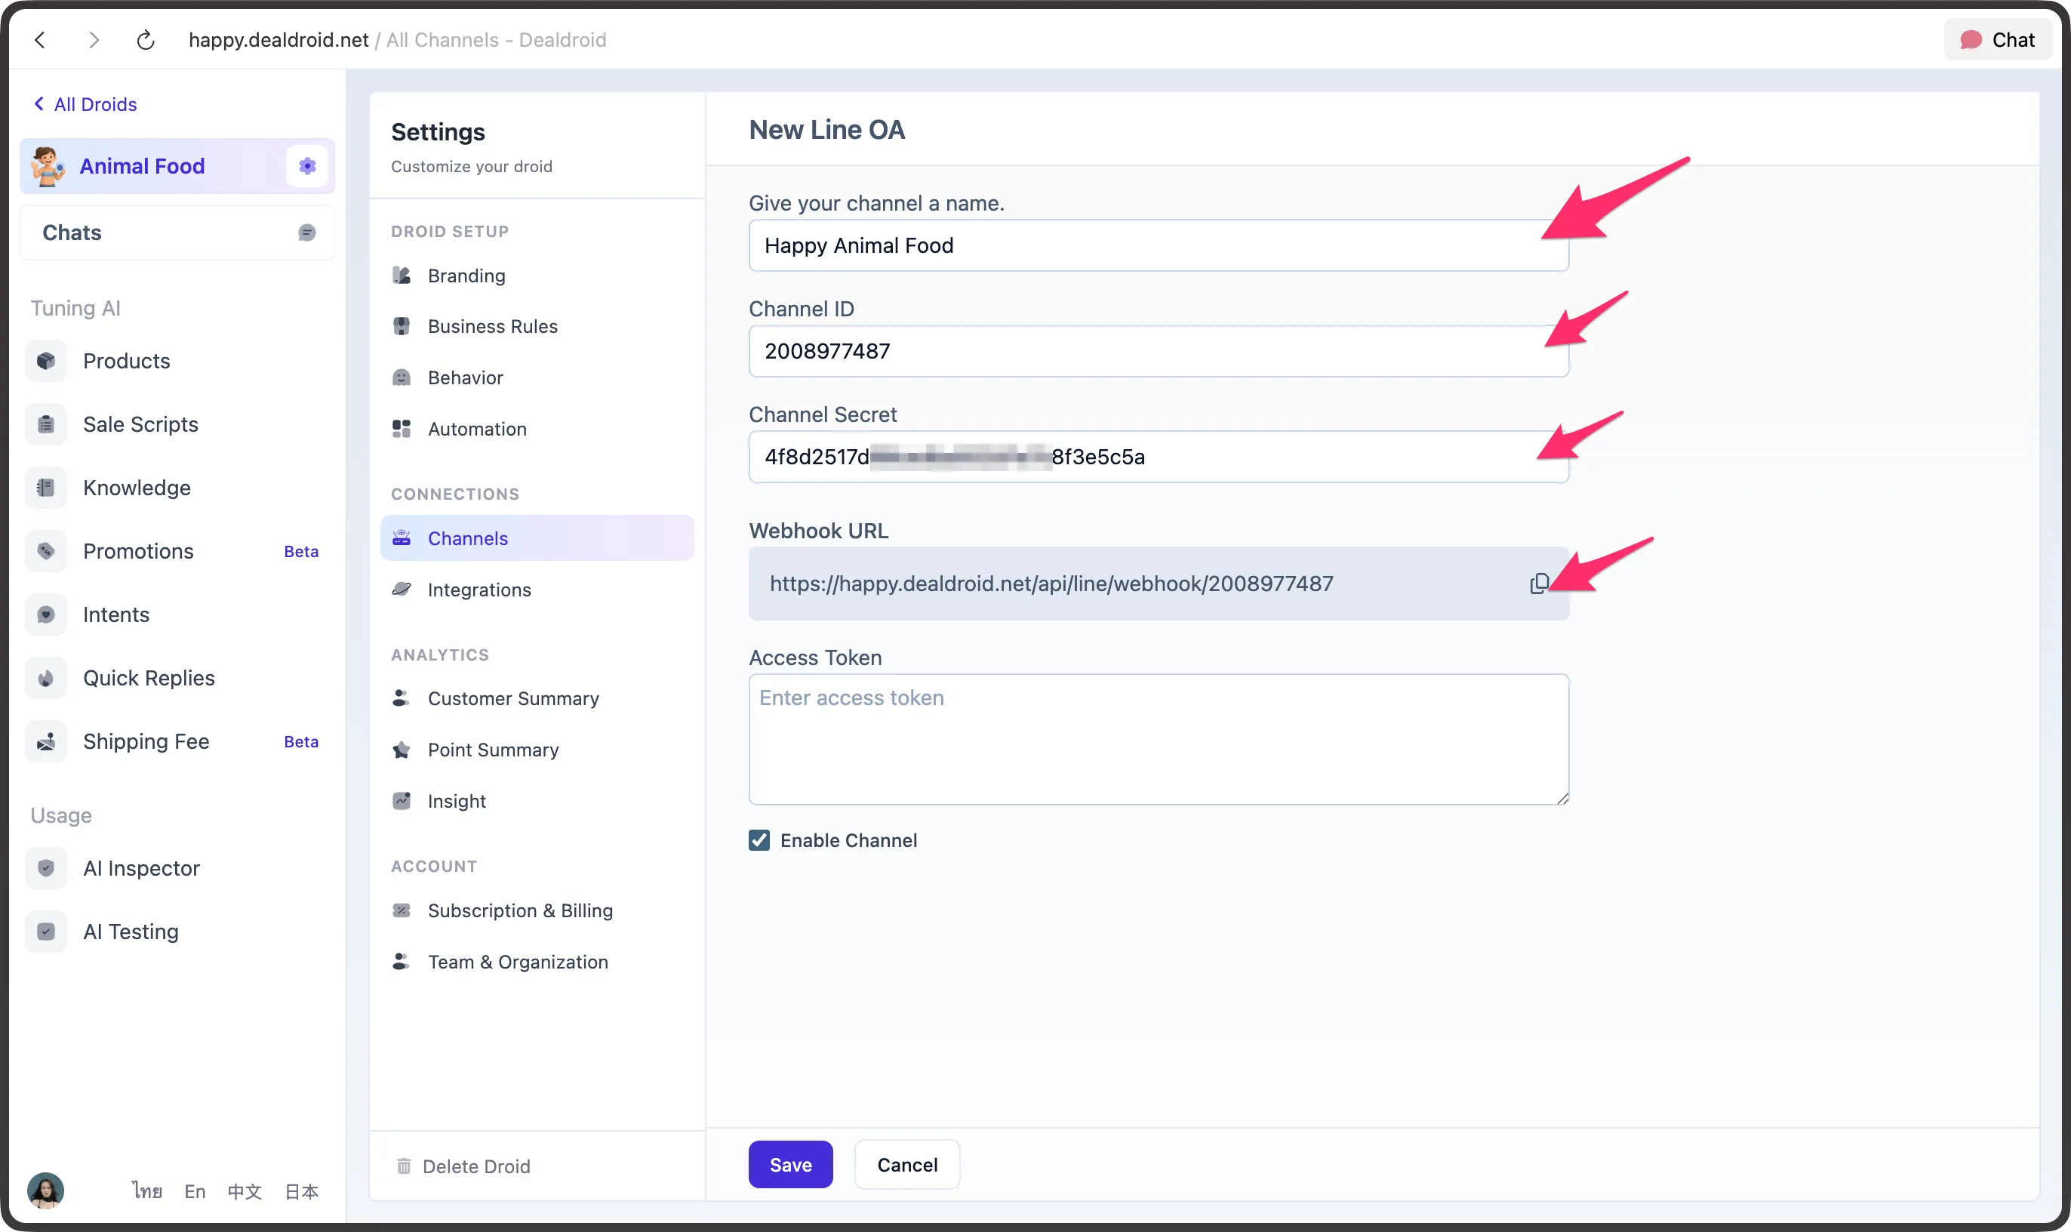Image resolution: width=2071 pixels, height=1232 pixels.
Task: Uncheck the Enable Channel checkbox
Action: 759,840
